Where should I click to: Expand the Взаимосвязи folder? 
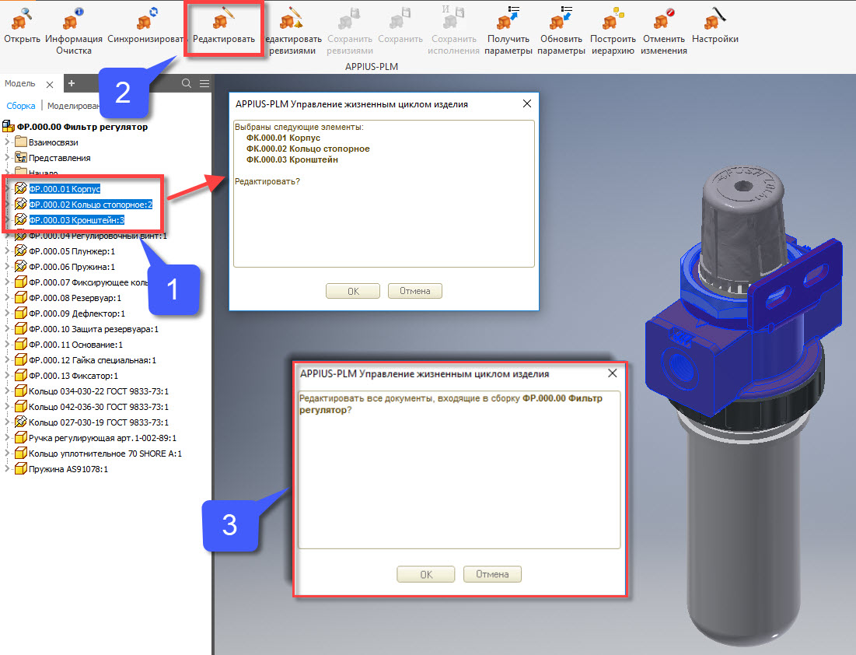[7, 142]
